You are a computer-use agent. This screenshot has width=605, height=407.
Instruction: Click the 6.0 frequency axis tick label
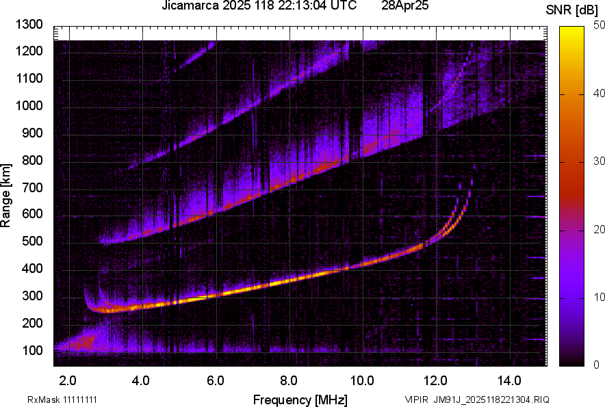pyautogui.click(x=216, y=381)
